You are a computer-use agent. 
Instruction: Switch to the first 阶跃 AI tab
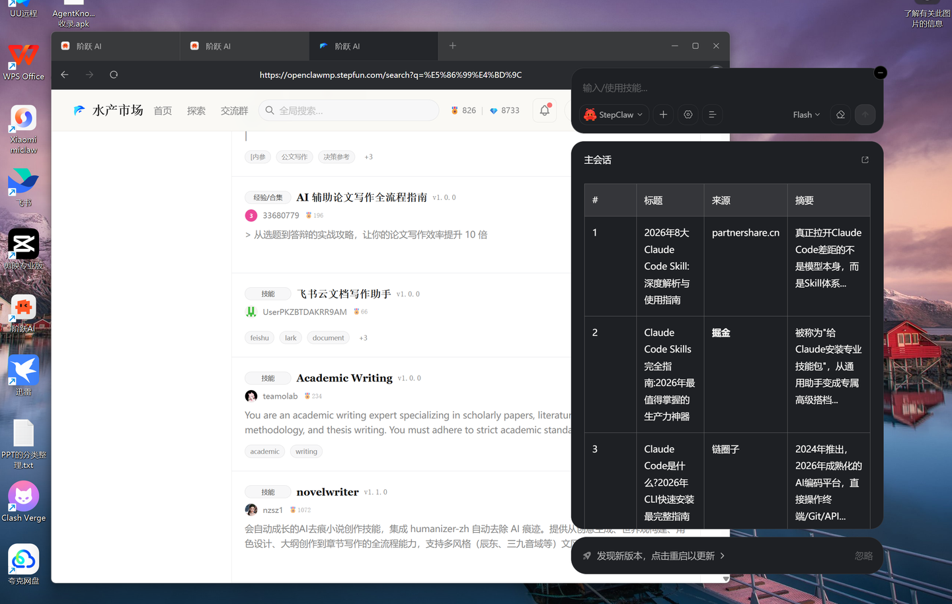[116, 46]
